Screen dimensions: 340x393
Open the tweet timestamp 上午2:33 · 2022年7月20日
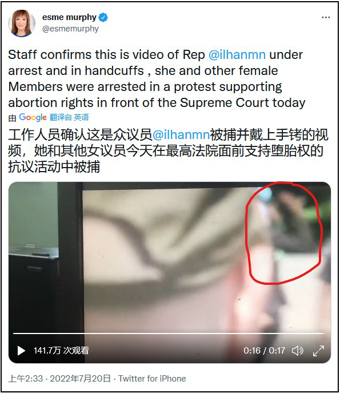point(59,379)
